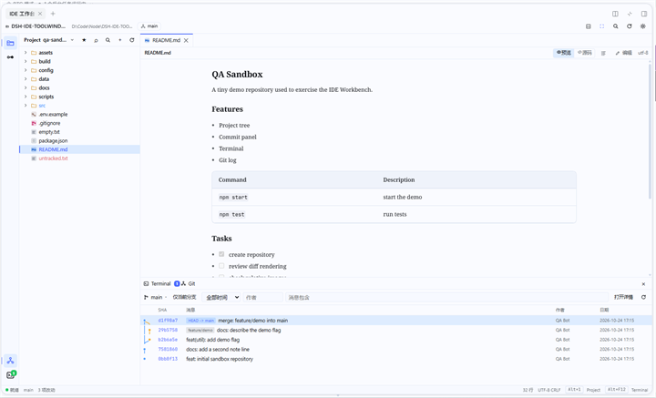Click the favorites star in Project toolbar

[x=84, y=40]
